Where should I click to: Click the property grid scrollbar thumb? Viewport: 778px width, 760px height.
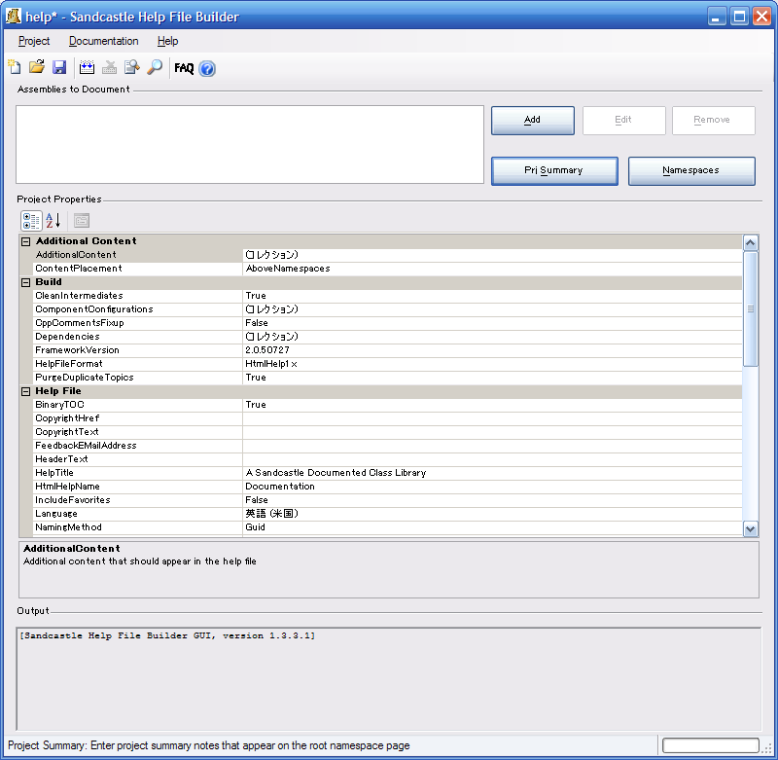750,308
